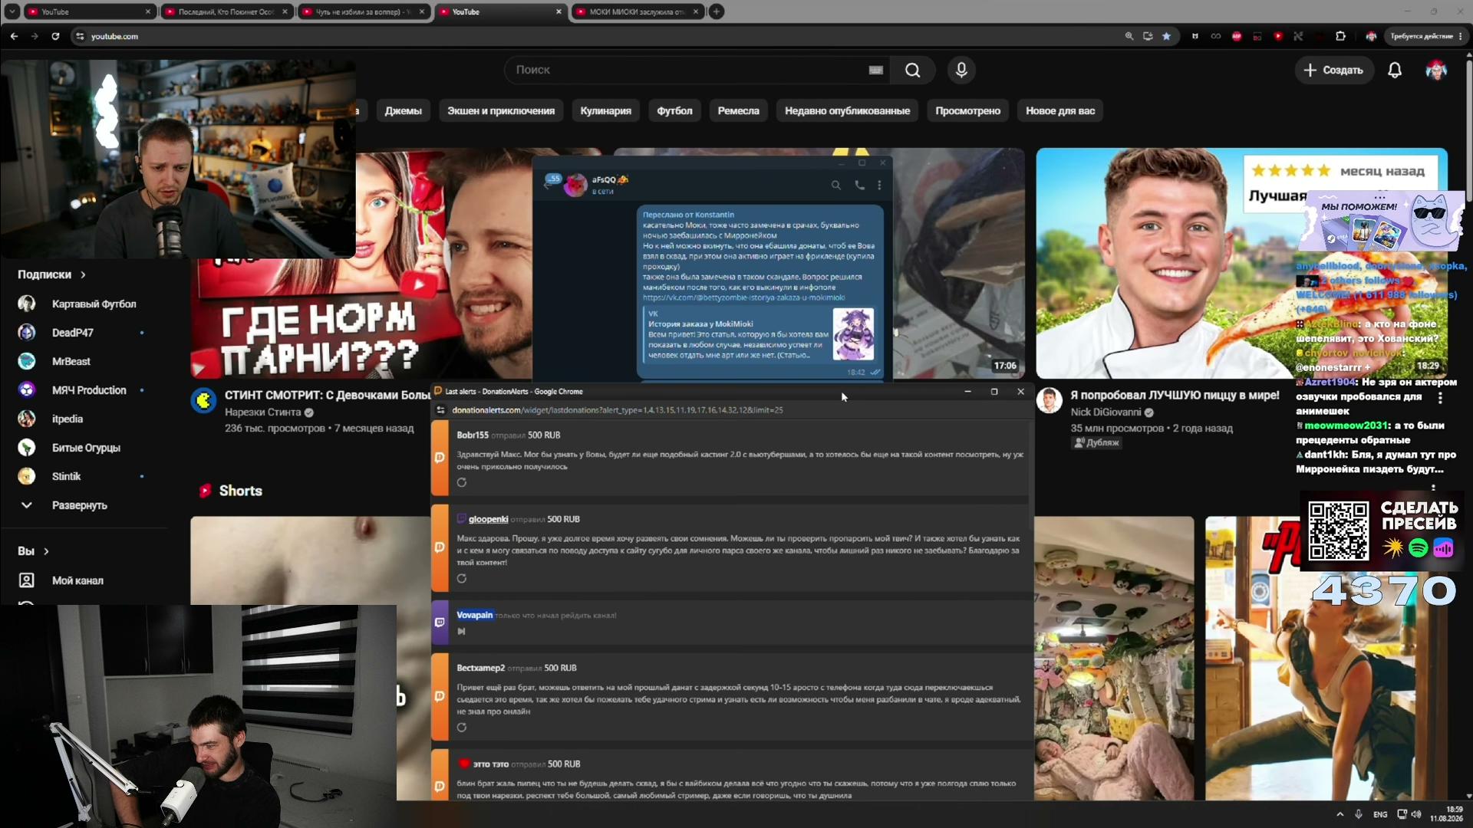Open the Я попробовал ЛУЧШУЮ пиццу video title
The width and height of the screenshot is (1473, 828).
[1175, 396]
